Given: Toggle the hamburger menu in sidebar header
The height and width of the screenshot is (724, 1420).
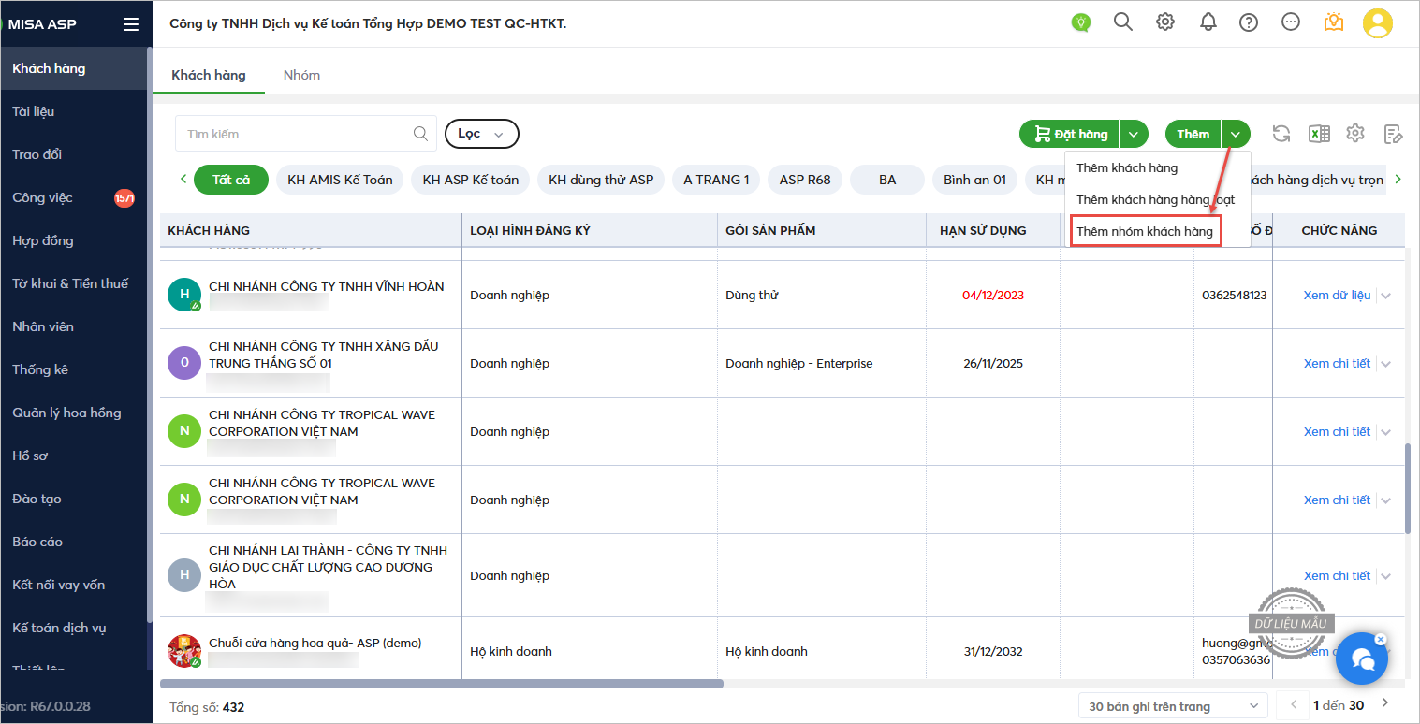Looking at the screenshot, I should 131,24.
